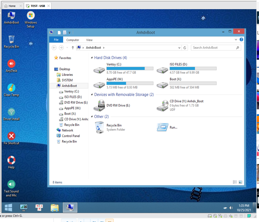Screen dimensions: 259x222
Task: Expand the ribbon chevron
Action: (236, 39)
